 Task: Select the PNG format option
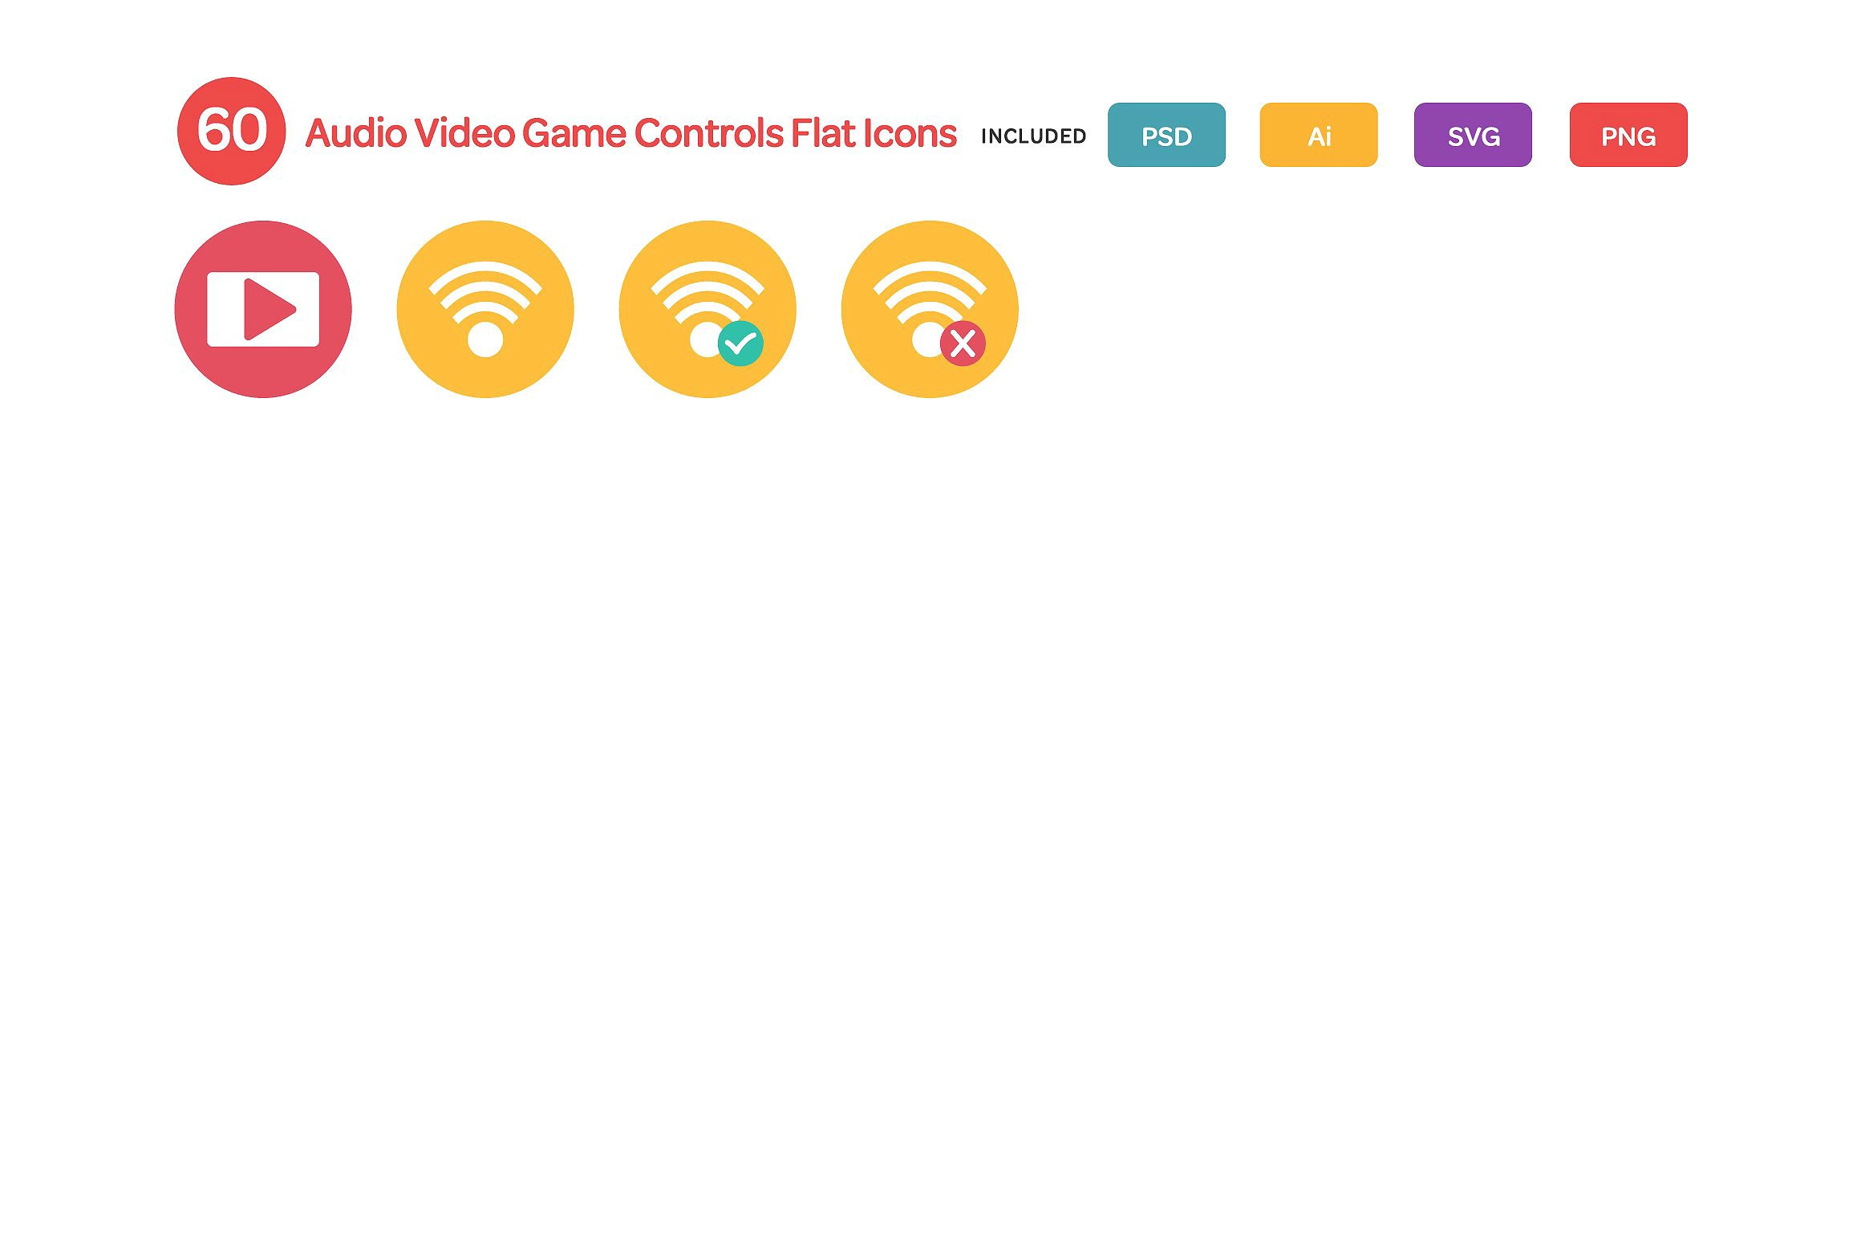(1626, 134)
